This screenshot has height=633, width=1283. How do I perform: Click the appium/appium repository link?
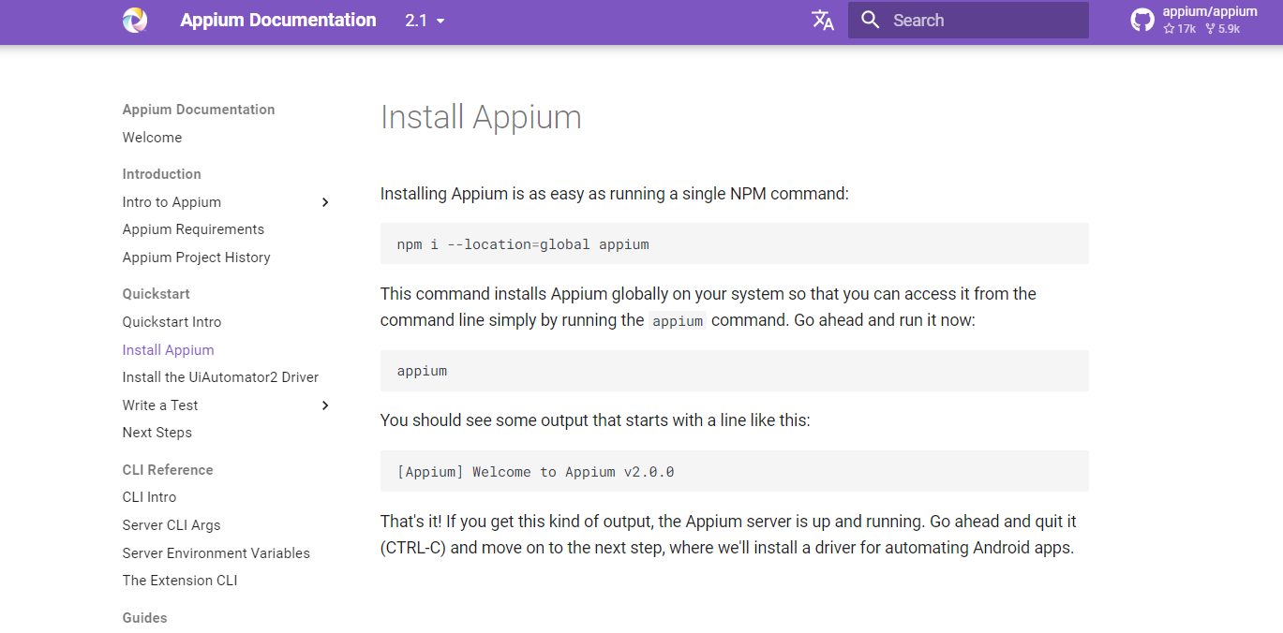click(x=1209, y=12)
